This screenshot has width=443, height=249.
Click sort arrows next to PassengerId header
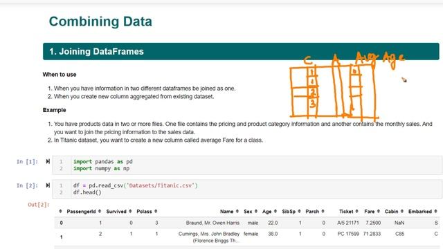[x=100, y=211]
